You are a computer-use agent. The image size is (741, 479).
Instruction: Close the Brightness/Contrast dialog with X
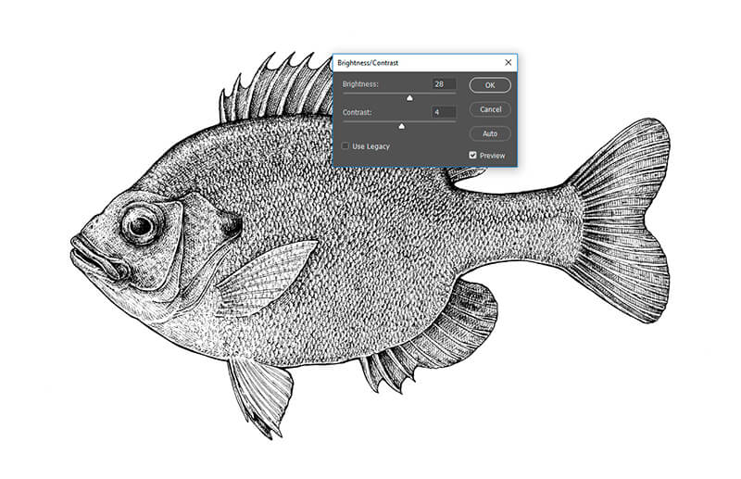click(508, 62)
